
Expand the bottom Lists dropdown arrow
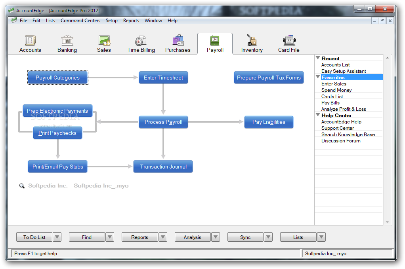coord(321,237)
